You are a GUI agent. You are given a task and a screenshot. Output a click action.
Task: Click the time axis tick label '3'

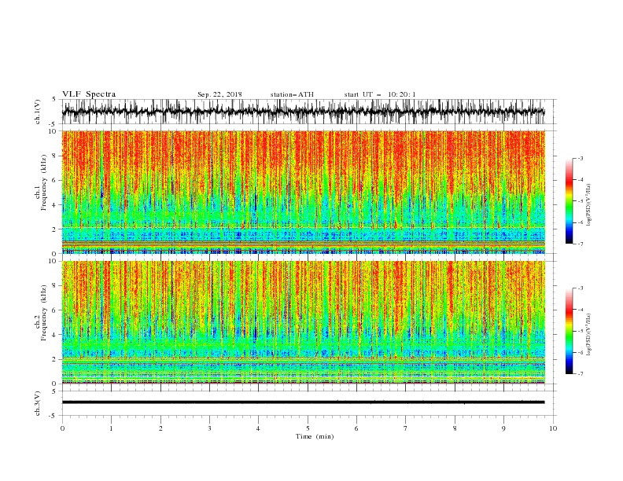point(210,428)
